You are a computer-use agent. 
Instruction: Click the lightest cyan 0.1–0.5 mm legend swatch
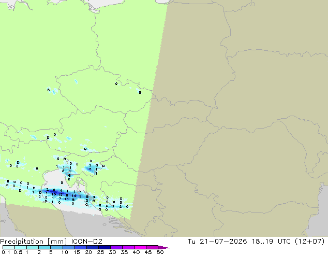tap(9, 247)
